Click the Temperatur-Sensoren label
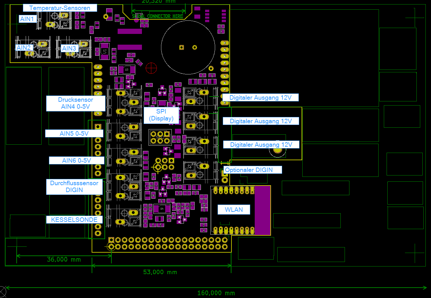The width and height of the screenshot is (431, 298). pos(60,8)
